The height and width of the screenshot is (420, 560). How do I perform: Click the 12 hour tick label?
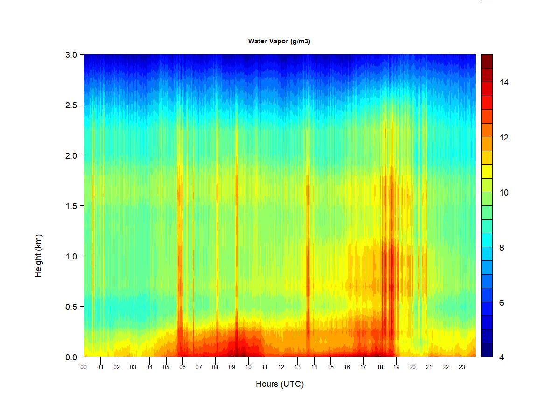coord(281,367)
